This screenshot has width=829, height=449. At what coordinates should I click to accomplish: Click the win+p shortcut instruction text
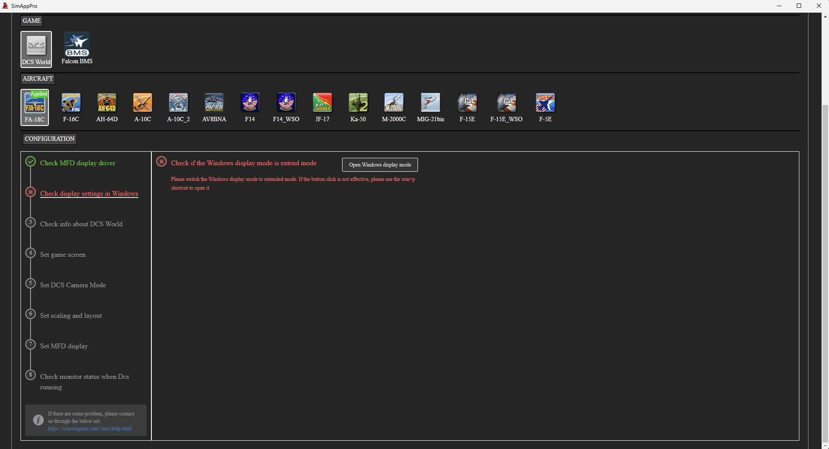click(x=293, y=184)
